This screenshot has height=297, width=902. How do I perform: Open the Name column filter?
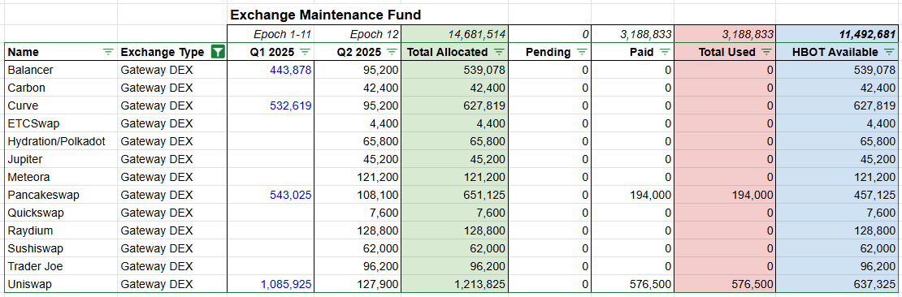[107, 52]
